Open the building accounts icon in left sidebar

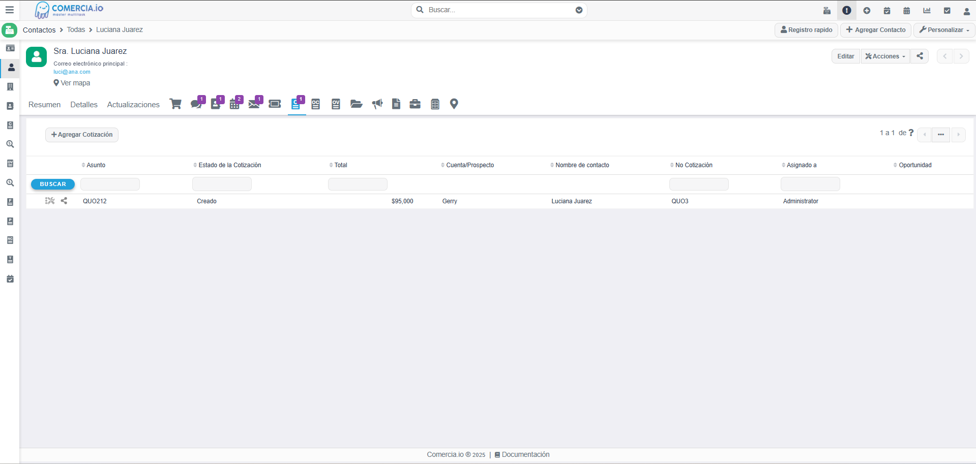click(10, 87)
